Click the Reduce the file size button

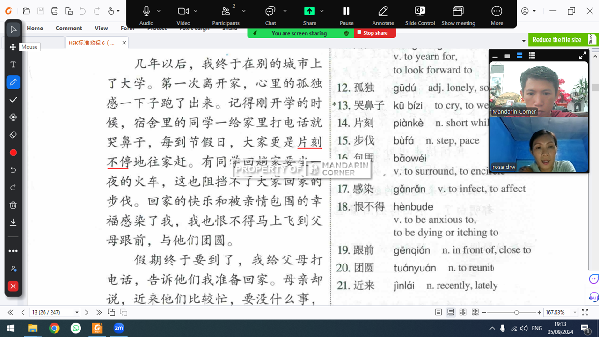pos(556,40)
